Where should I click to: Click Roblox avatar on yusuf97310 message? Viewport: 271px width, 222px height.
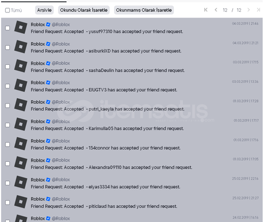pyautogui.click(x=20, y=27)
